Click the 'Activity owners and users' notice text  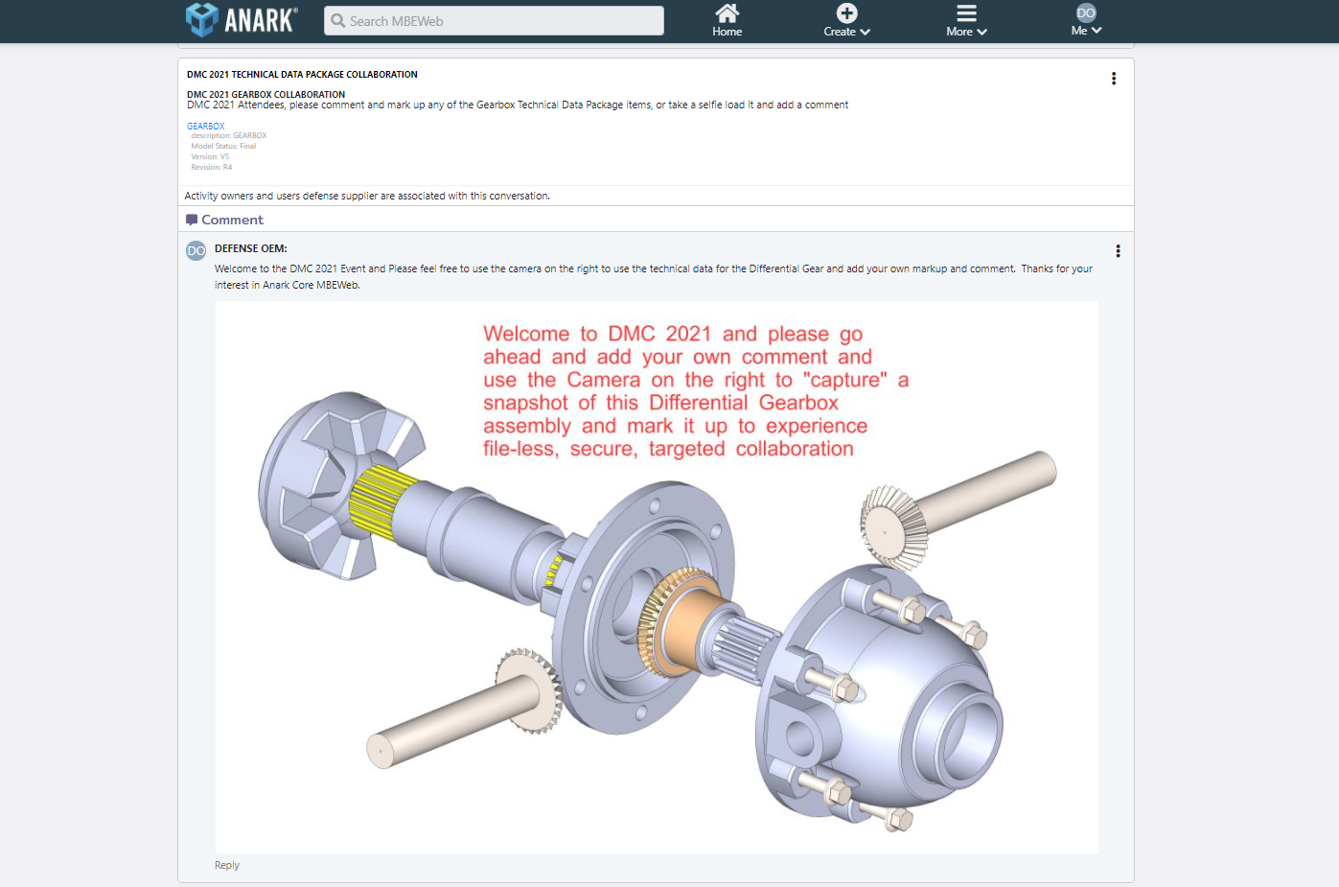click(367, 196)
